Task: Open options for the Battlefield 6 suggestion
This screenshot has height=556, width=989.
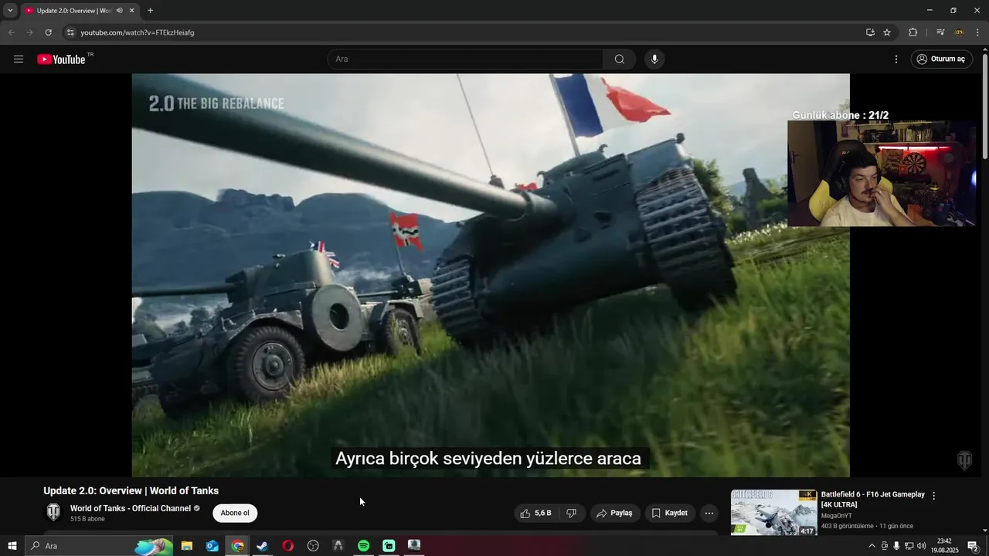Action: pos(933,496)
